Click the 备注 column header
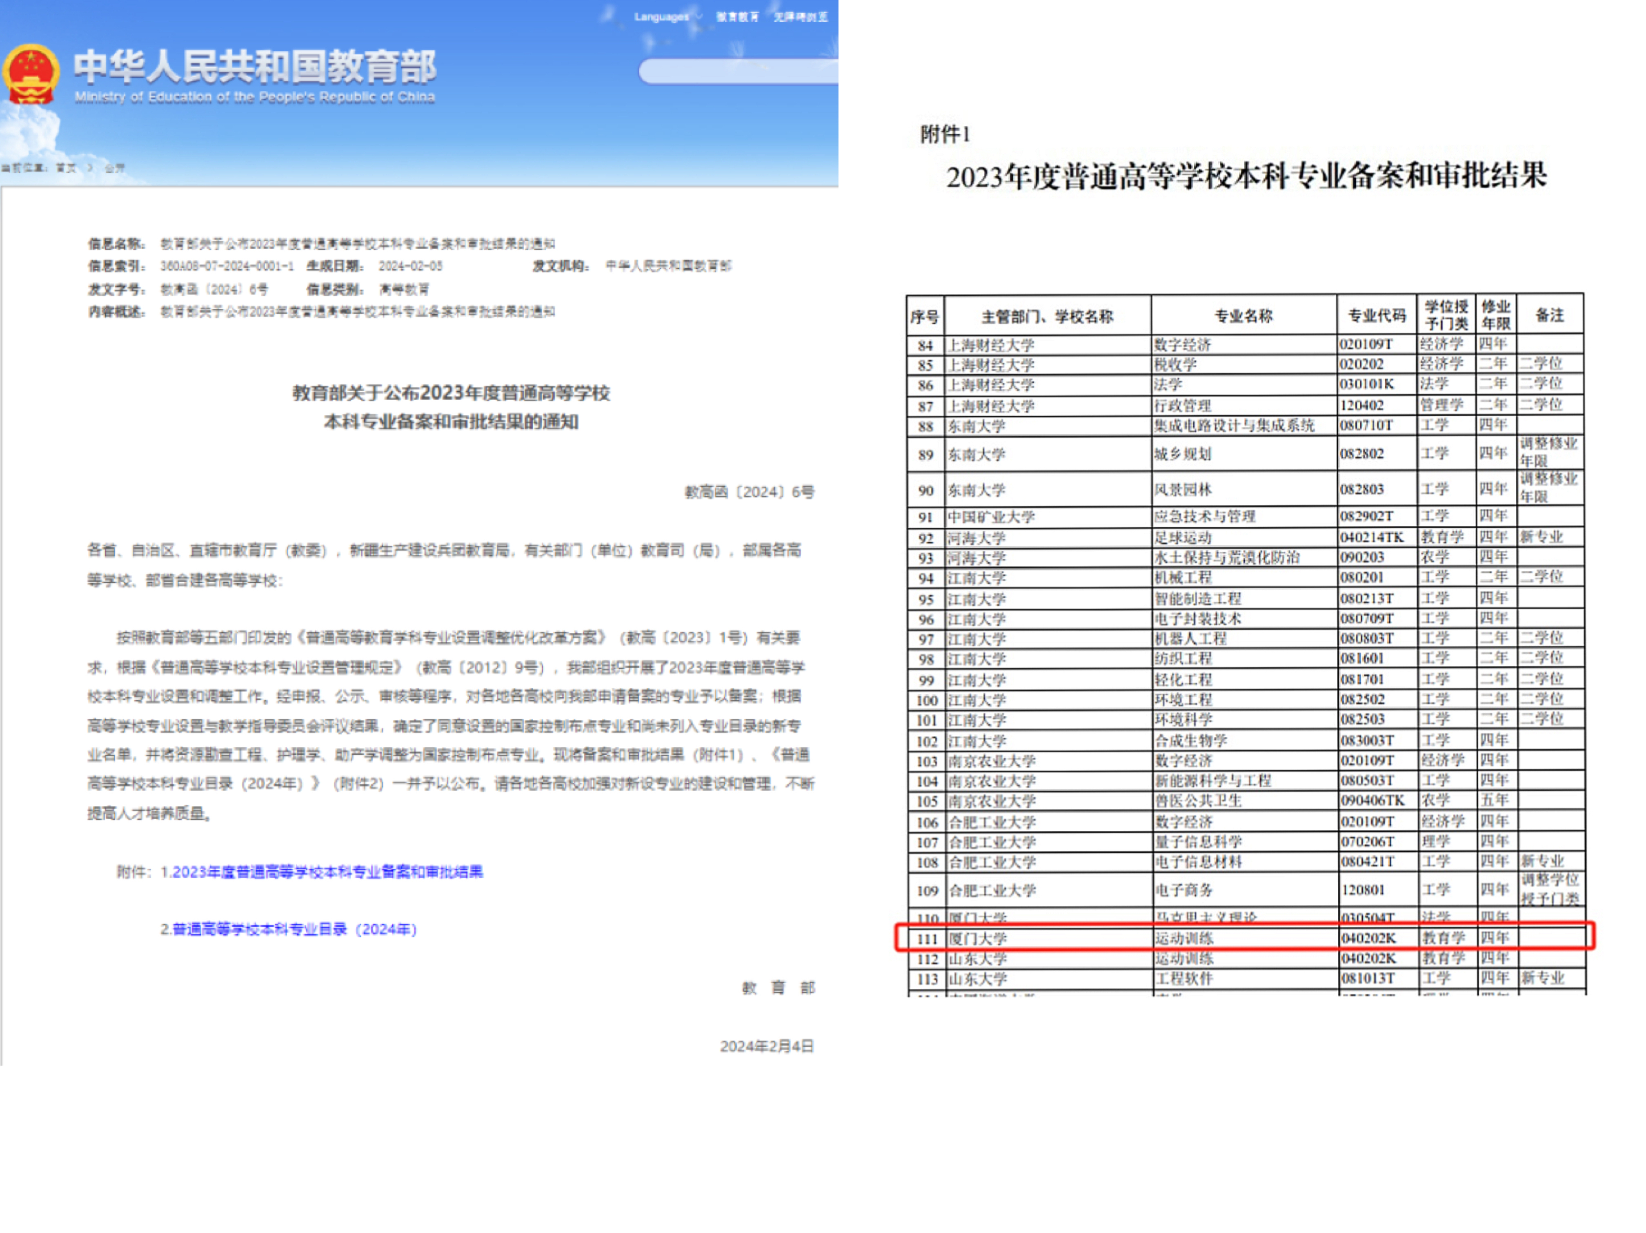The height and width of the screenshot is (1233, 1646). (x=1549, y=316)
